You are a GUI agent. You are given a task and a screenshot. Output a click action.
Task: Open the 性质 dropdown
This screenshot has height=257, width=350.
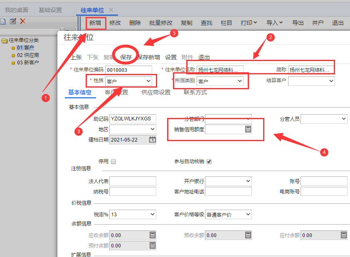click(148, 81)
